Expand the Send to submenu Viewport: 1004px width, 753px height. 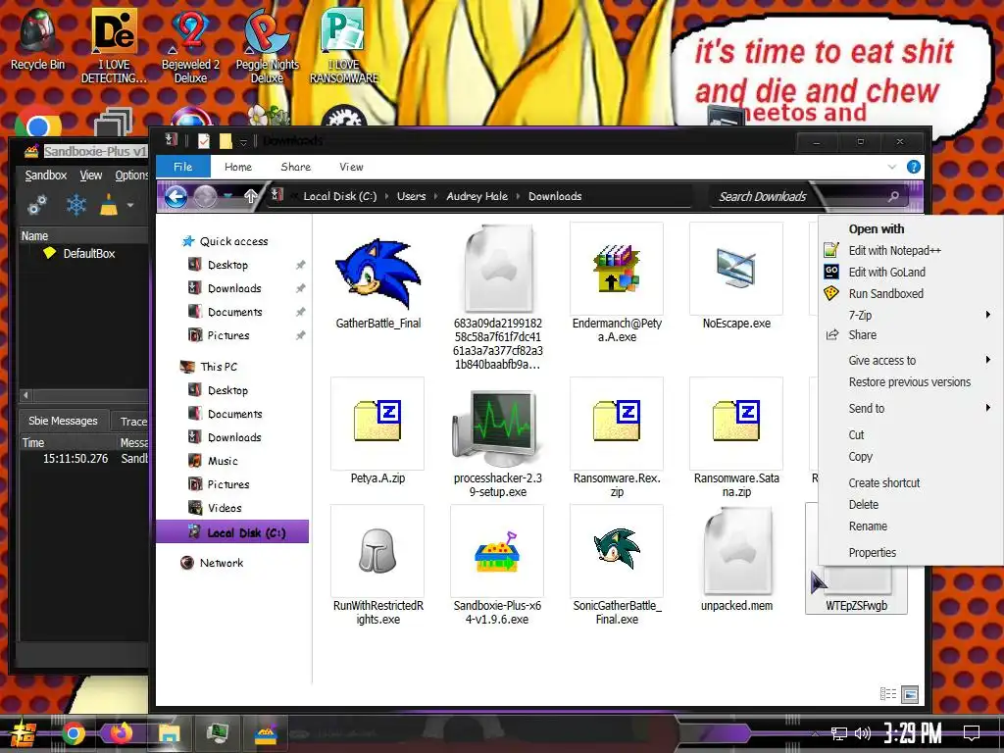pos(988,408)
